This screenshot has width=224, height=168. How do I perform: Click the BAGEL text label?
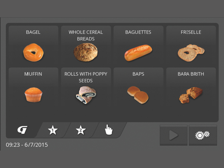pos(33,32)
